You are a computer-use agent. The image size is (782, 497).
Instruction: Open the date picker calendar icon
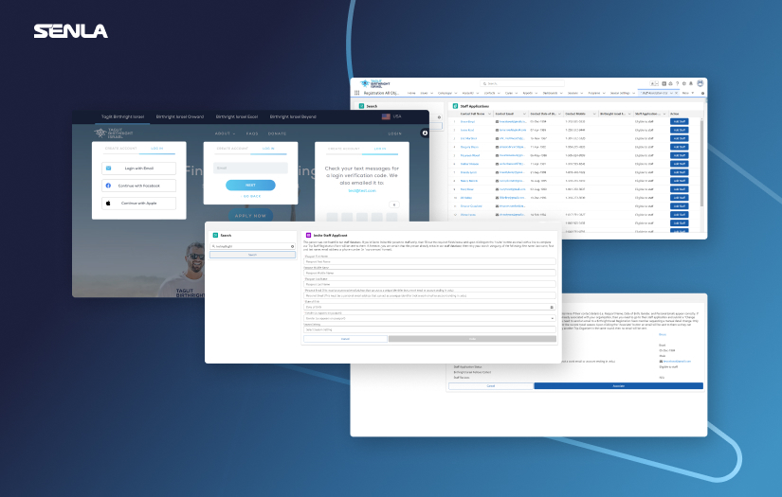tap(552, 307)
